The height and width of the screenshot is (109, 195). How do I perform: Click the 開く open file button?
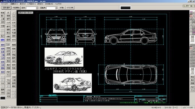click(x=3, y=16)
